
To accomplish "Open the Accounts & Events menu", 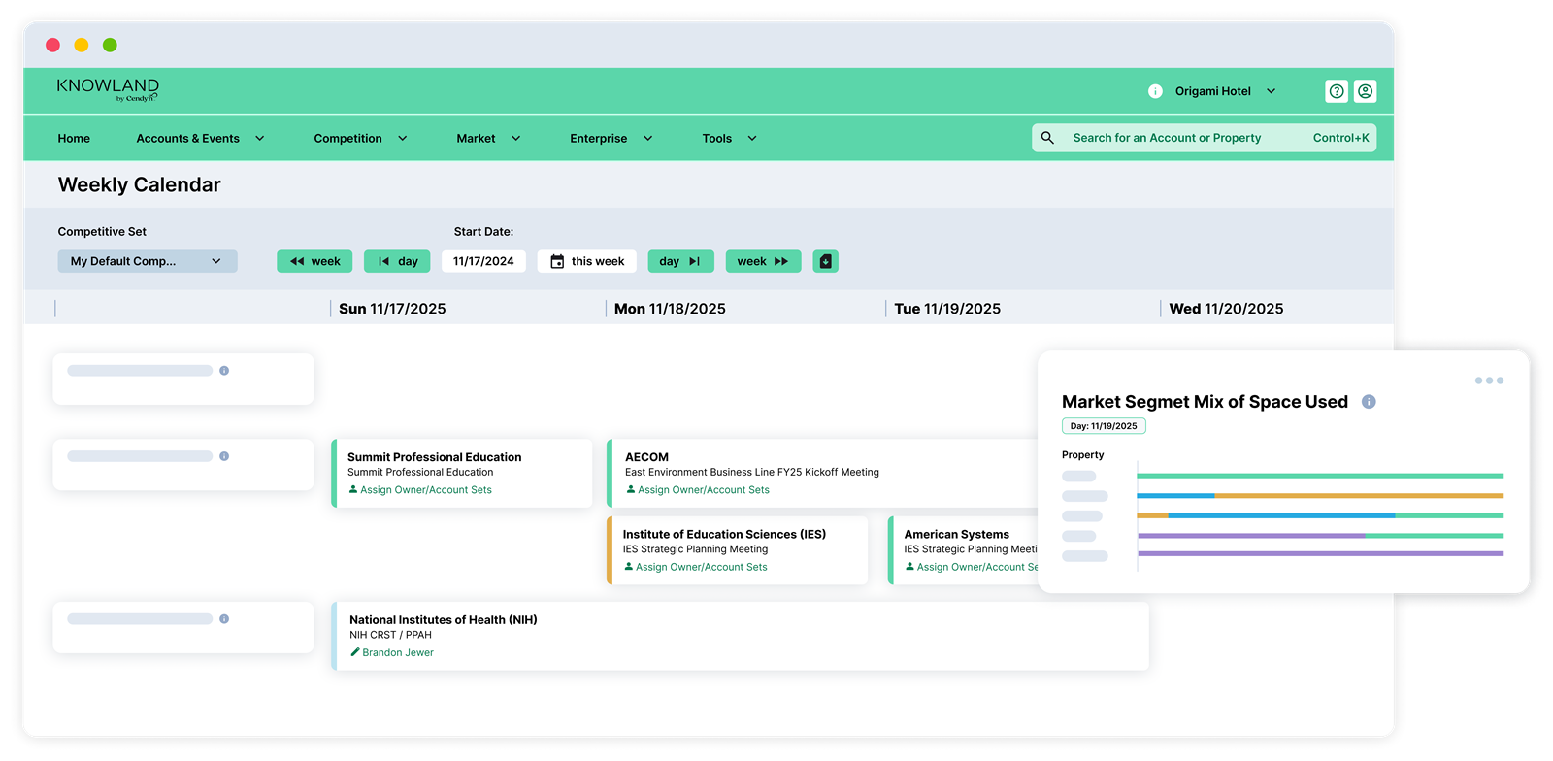I will (x=200, y=138).
